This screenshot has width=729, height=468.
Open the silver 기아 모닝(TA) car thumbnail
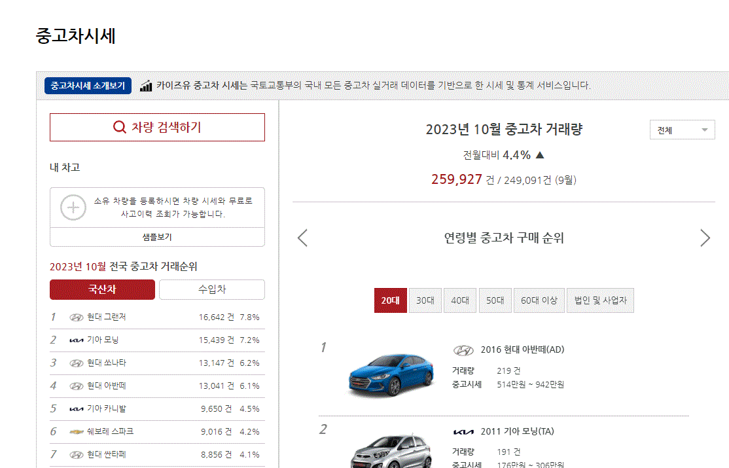click(x=391, y=450)
